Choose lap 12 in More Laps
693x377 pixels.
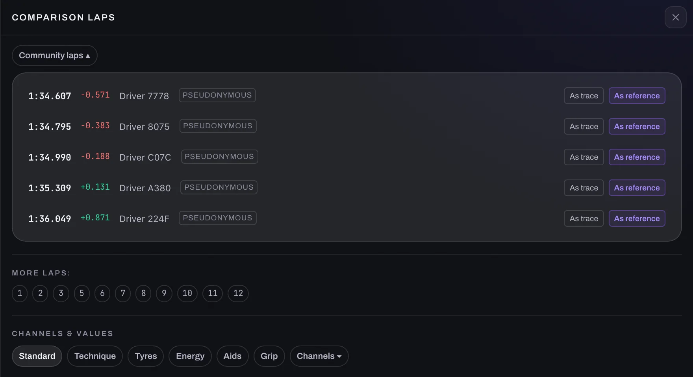238,293
